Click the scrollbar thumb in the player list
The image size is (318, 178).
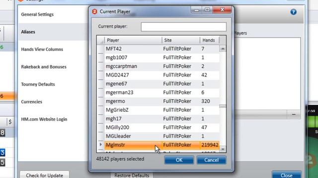(x=223, y=106)
